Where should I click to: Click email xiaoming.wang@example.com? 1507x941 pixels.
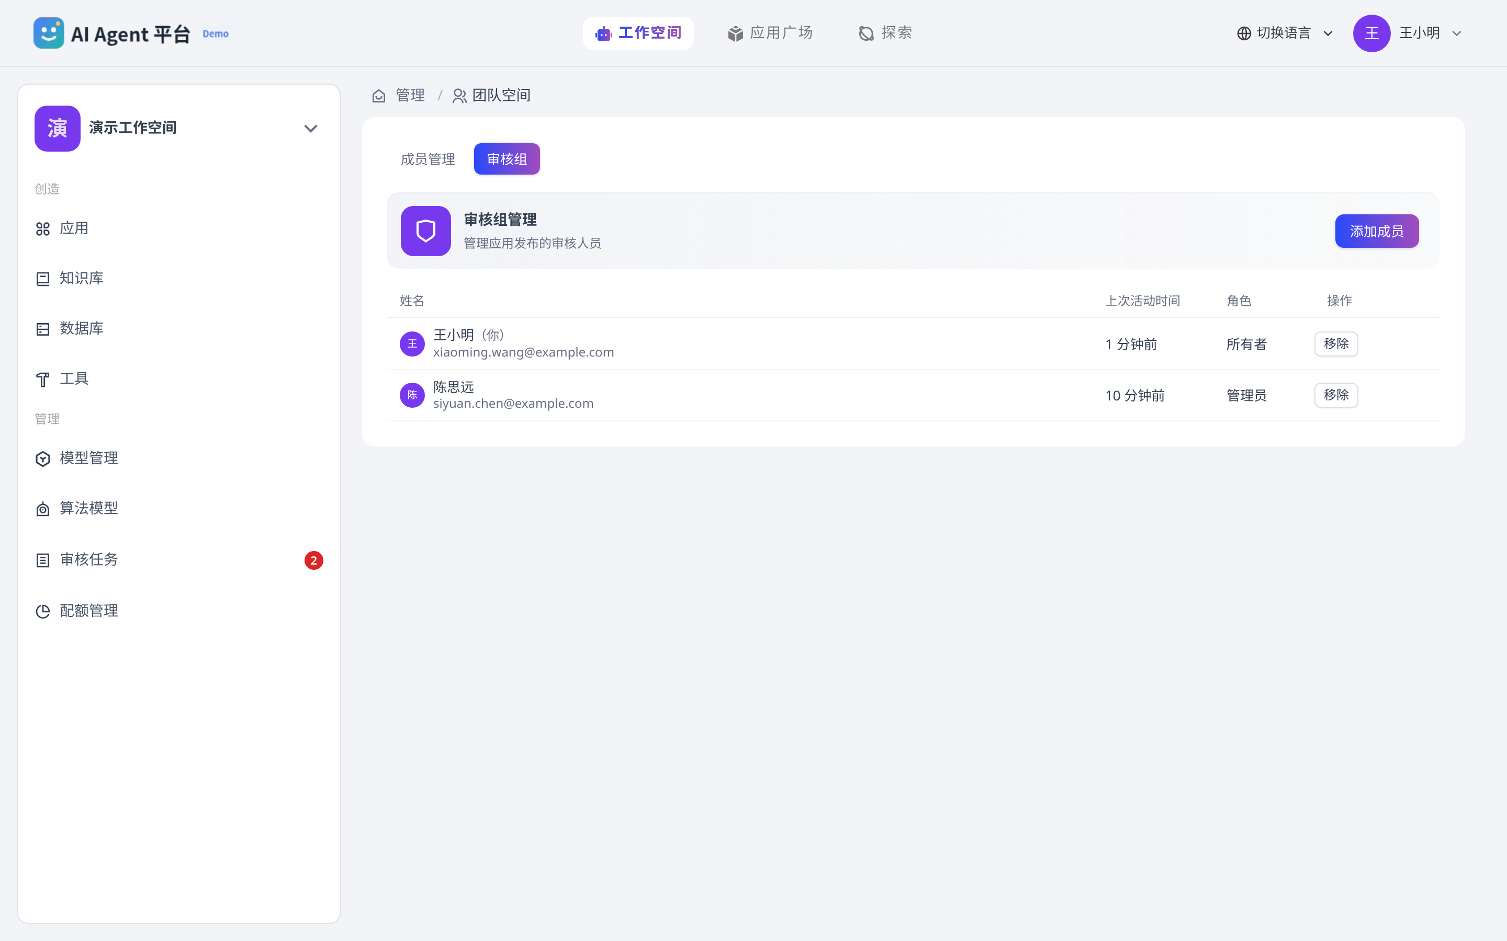tap(524, 353)
